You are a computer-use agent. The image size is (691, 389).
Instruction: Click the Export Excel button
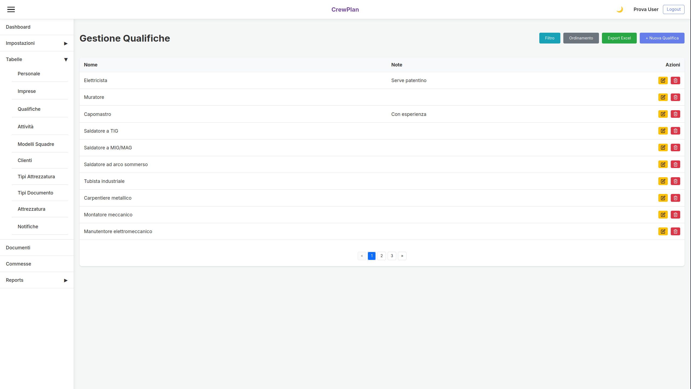[x=619, y=38]
